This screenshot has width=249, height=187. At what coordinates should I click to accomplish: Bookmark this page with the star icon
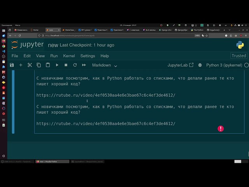pyautogui.click(x=207, y=35)
